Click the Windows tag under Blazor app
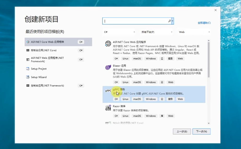 tap(151, 82)
